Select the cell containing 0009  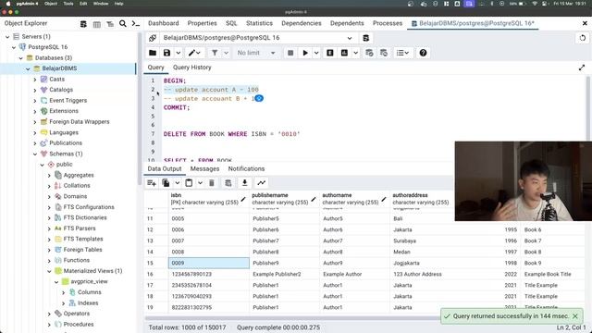click(209, 263)
